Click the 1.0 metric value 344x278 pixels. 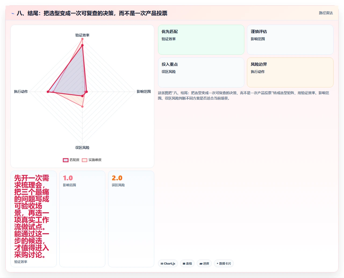coord(68,178)
